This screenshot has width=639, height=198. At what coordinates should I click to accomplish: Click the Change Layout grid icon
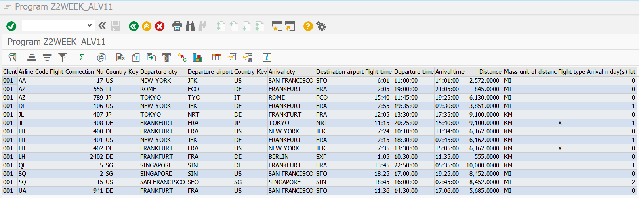coord(217,57)
